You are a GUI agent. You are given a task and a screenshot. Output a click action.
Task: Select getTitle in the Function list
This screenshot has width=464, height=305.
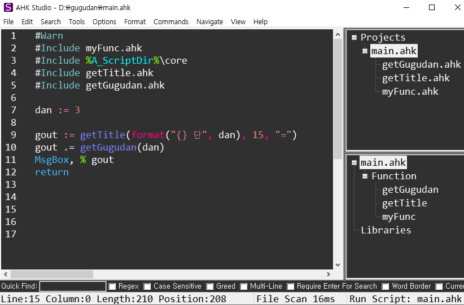[404, 203]
